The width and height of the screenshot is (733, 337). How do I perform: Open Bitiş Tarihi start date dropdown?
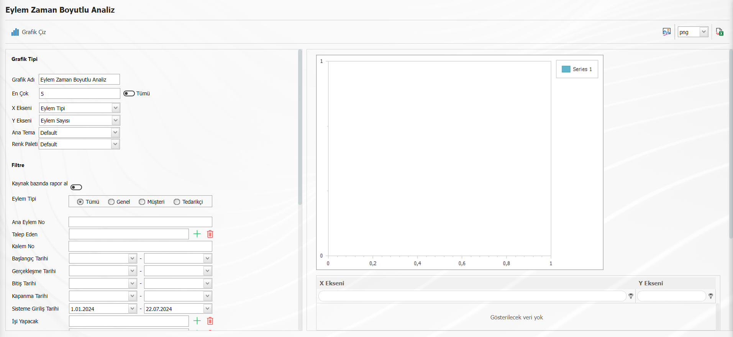(132, 283)
